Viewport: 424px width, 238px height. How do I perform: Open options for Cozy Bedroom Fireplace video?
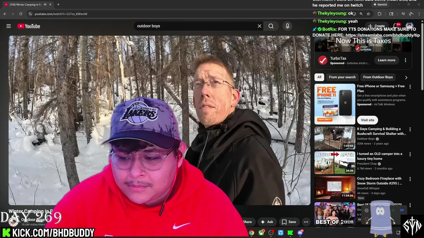[x=410, y=179]
